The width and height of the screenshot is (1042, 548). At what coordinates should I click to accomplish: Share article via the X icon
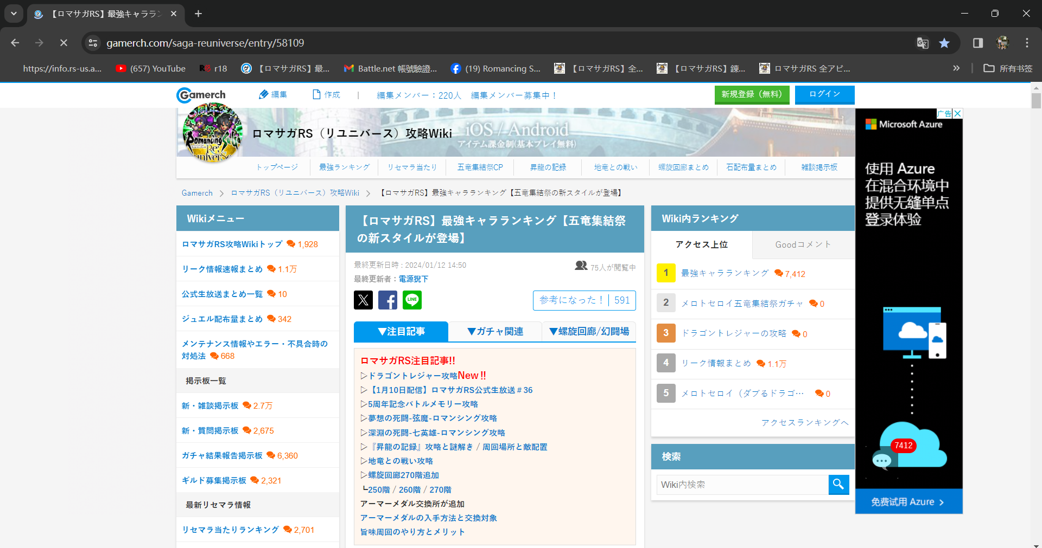point(363,300)
